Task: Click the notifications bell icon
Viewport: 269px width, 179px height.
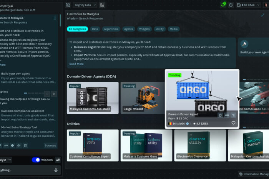Action: [x=223, y=5]
